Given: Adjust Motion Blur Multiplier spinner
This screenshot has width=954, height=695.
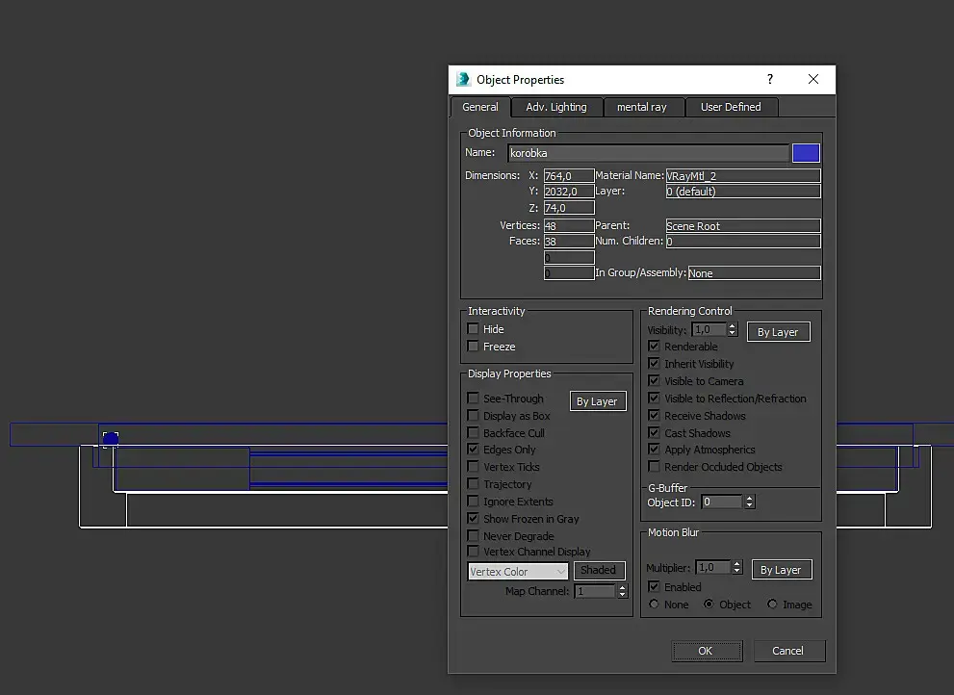Looking at the screenshot, I should 736,567.
